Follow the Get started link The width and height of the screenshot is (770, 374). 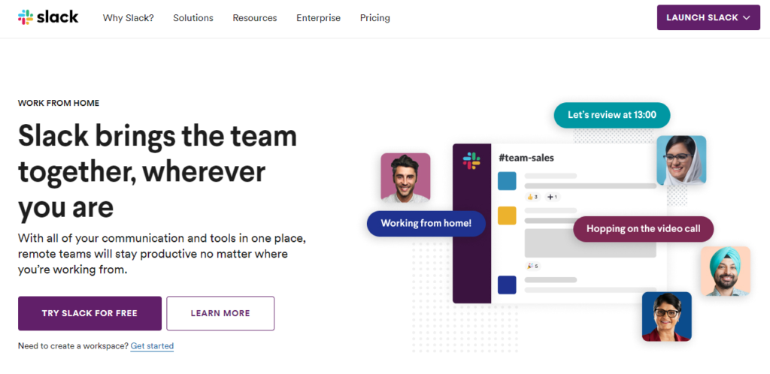[x=152, y=345]
